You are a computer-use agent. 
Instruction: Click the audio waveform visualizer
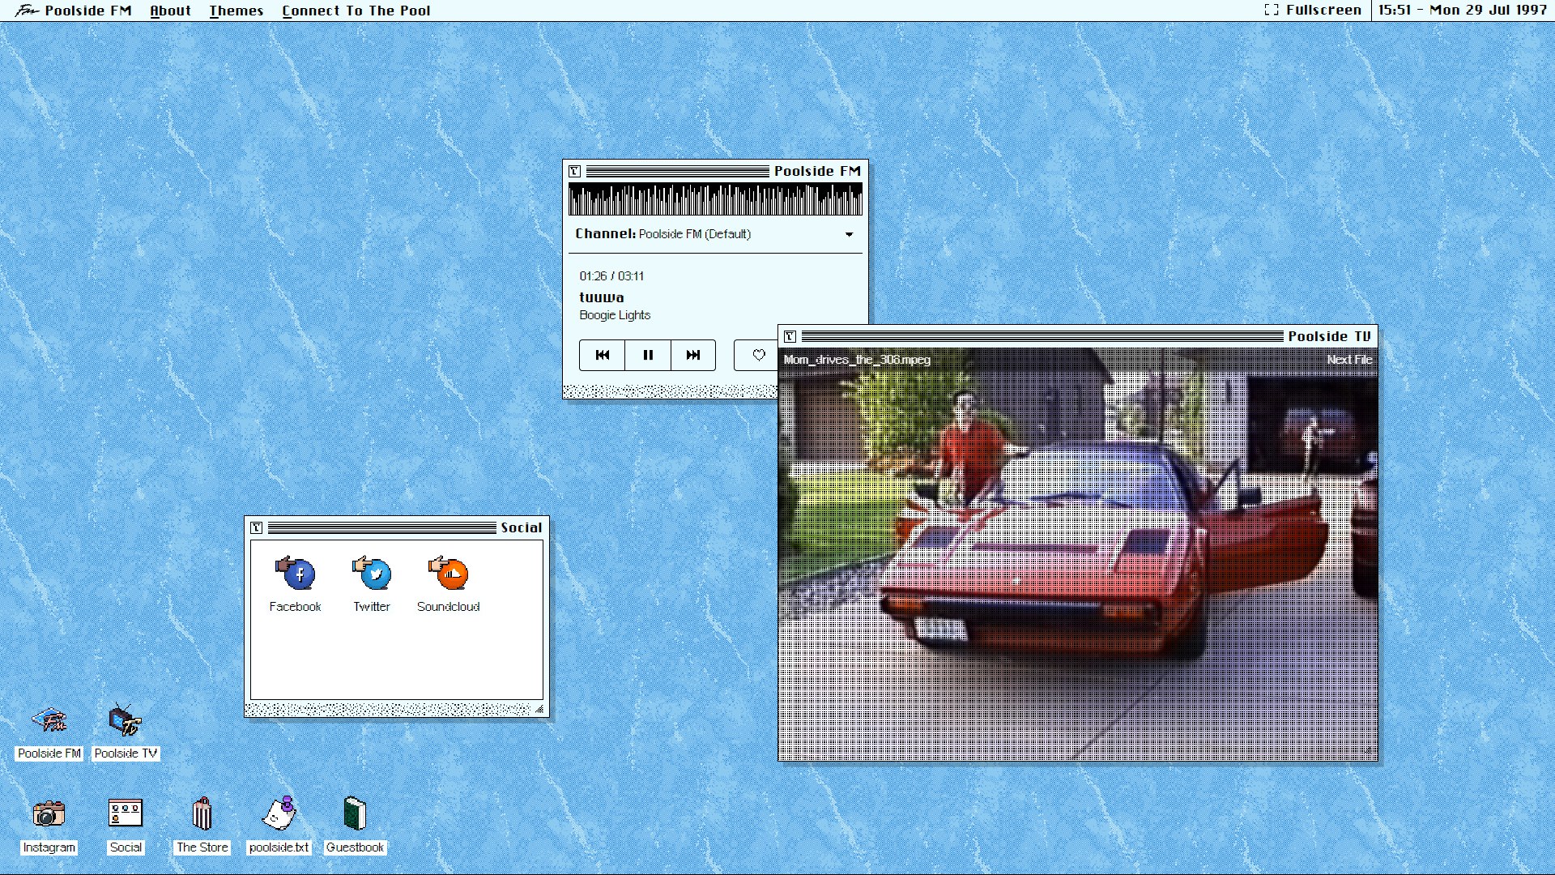715,199
